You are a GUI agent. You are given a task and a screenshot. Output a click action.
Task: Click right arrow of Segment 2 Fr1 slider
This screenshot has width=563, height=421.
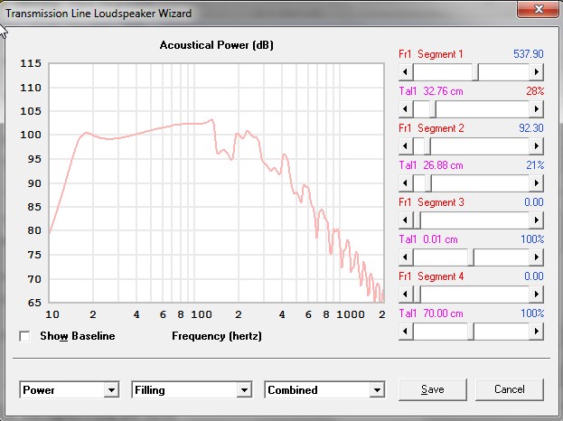[537, 146]
